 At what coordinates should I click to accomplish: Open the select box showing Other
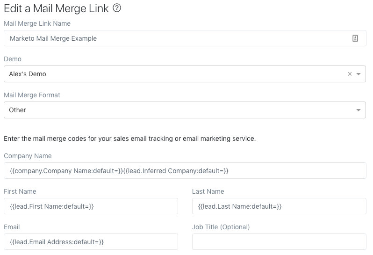[x=185, y=110]
